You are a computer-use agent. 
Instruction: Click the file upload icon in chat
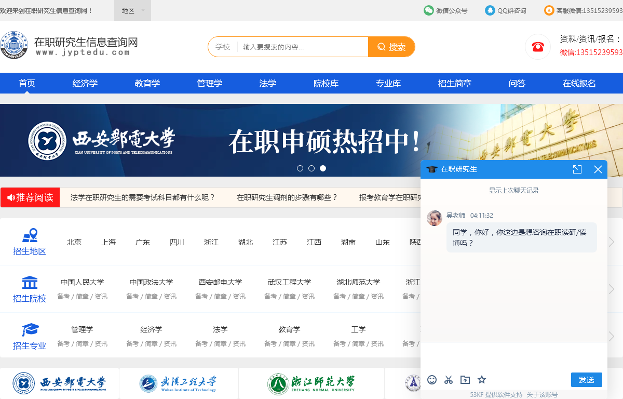[x=465, y=380]
